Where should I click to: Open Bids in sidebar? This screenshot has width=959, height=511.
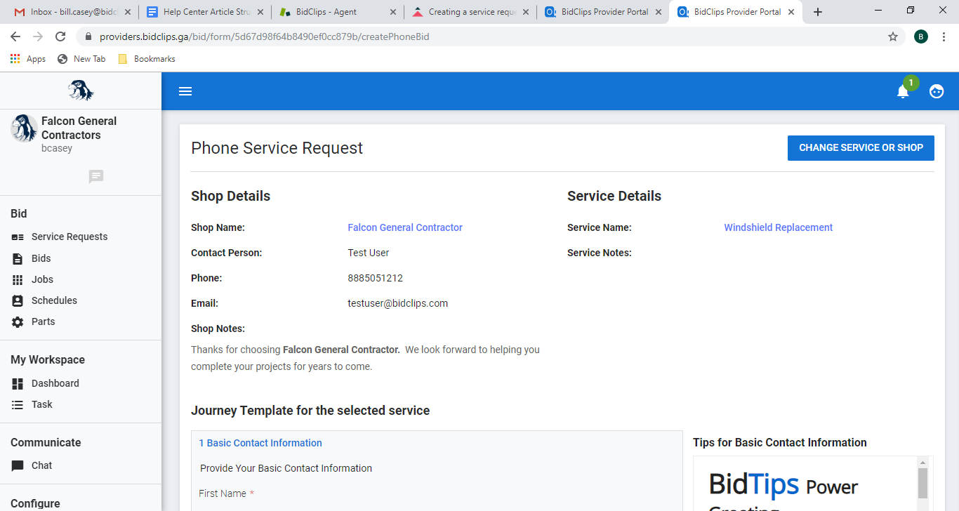(x=41, y=258)
